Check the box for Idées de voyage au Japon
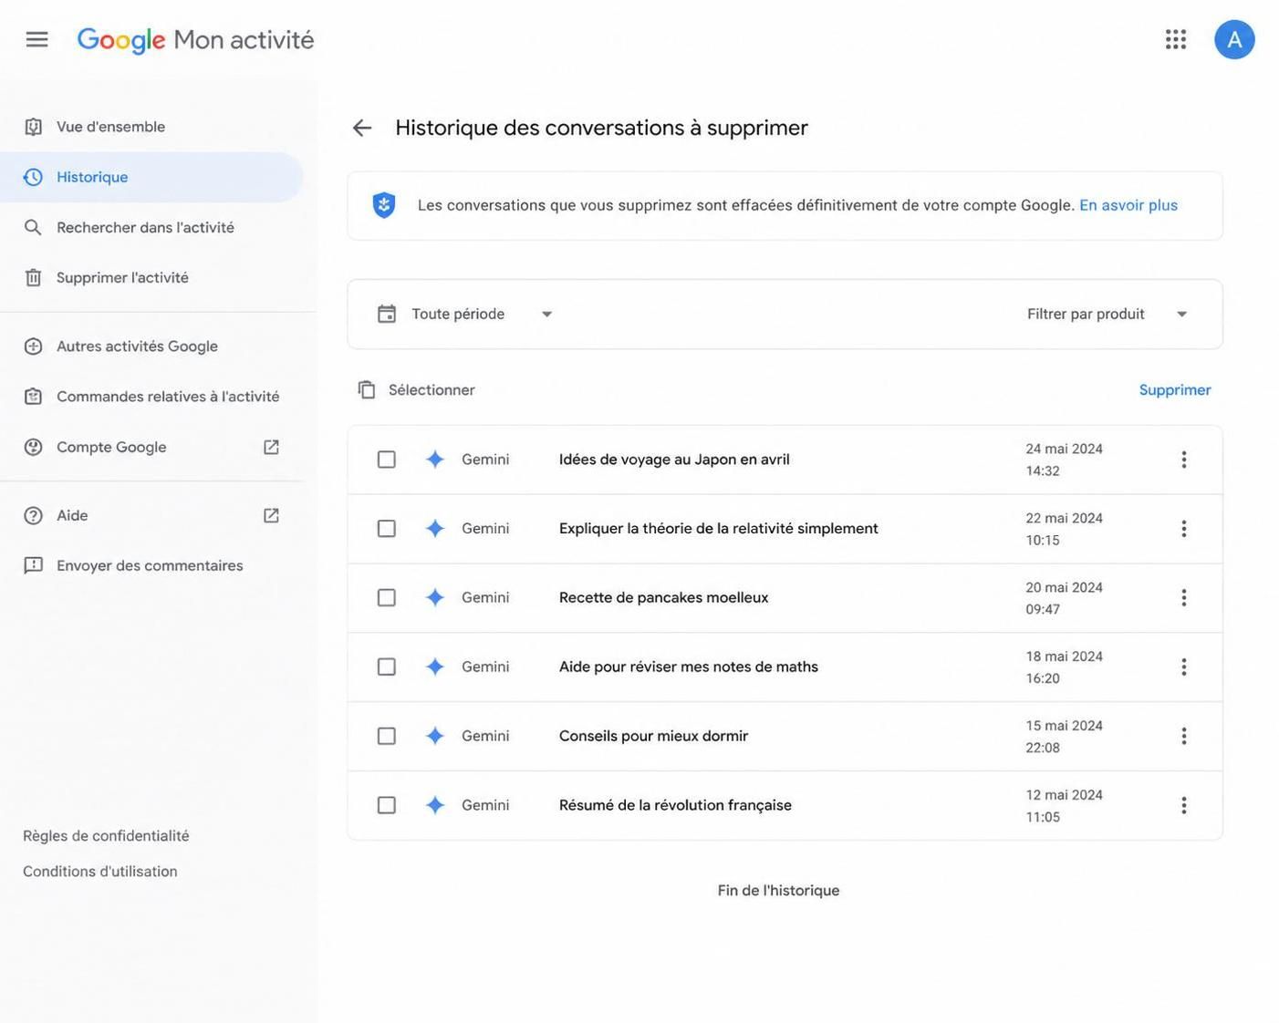The height and width of the screenshot is (1023, 1279). coord(387,460)
